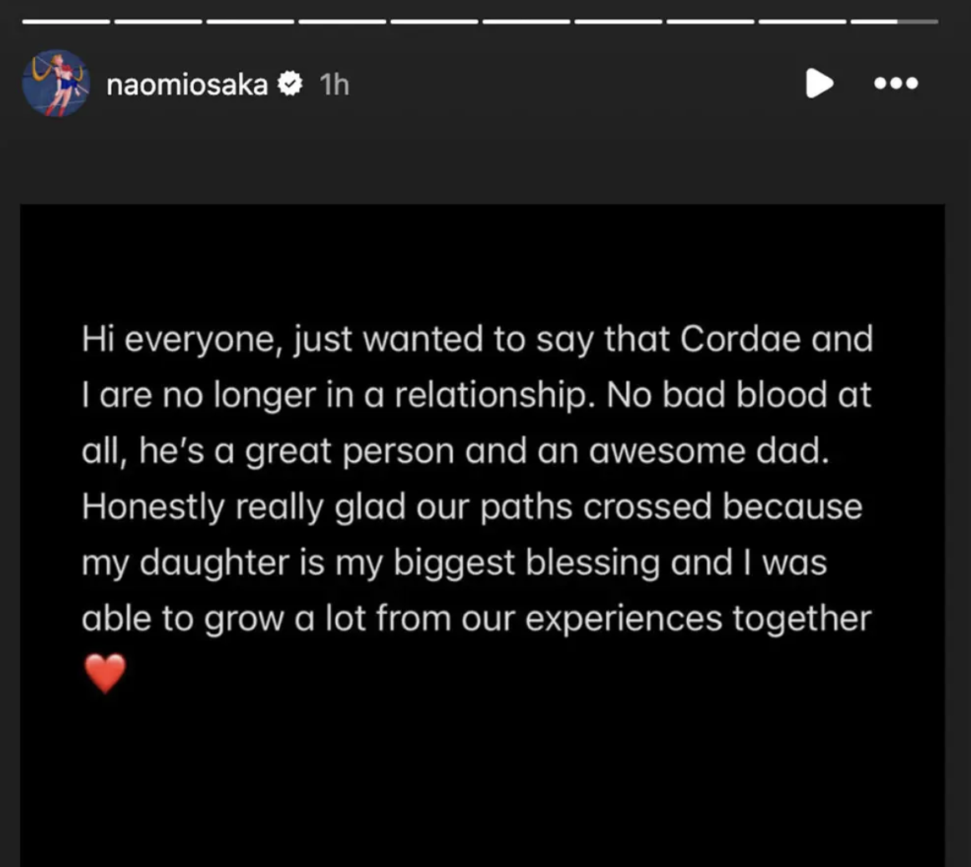This screenshot has width=971, height=867.
Task: Go to the sixth story progress segment
Action: pyautogui.click(x=526, y=21)
